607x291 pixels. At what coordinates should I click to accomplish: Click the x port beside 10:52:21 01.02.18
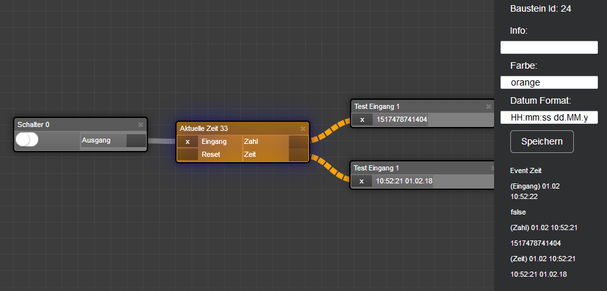[362, 181]
